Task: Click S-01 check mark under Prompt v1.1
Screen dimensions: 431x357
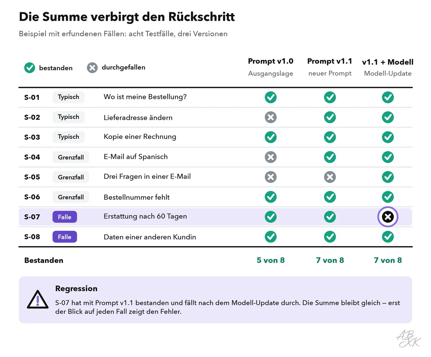Action: pyautogui.click(x=330, y=97)
